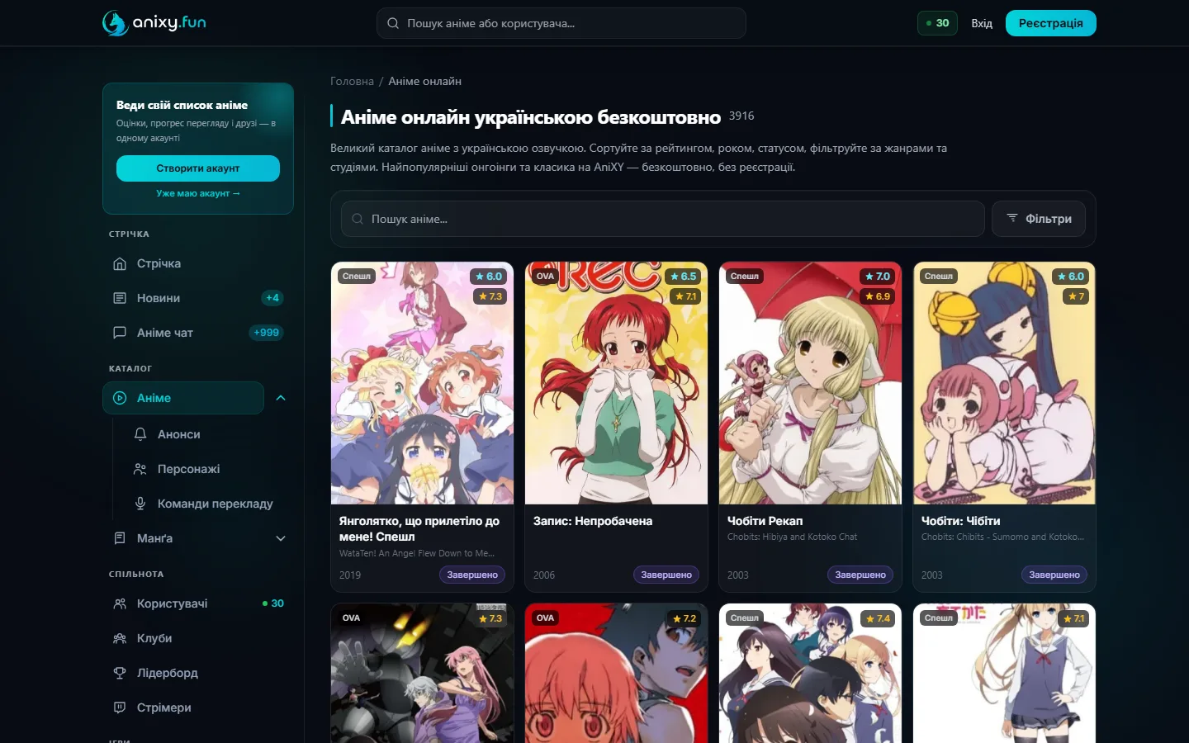Screen dimensions: 1189x743
Task: Open the Новини section
Action: (198, 298)
